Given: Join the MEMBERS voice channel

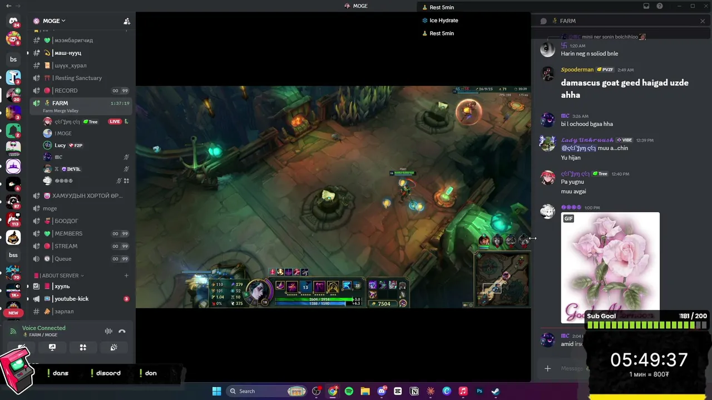Looking at the screenshot, I should pos(82,233).
